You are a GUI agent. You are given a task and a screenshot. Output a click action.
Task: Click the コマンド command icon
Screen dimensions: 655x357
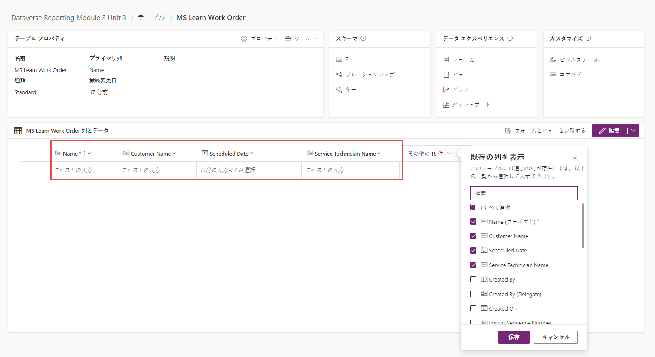[x=553, y=75]
